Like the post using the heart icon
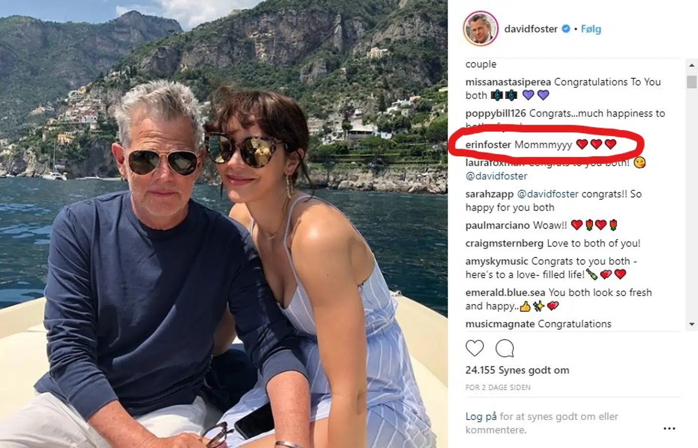This screenshot has width=698, height=448. point(474,348)
